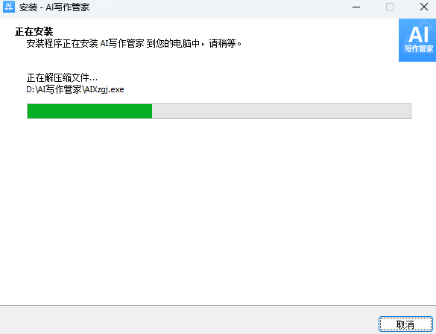
Task: Click the AI写作管家 logo banner
Action: coord(417,40)
